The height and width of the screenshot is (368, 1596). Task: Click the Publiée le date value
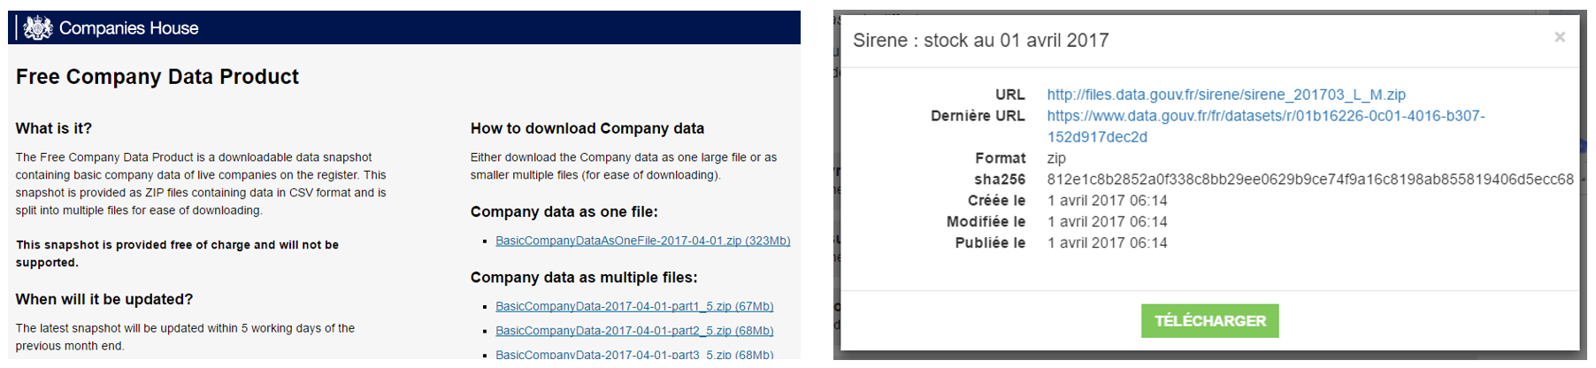pyautogui.click(x=1107, y=243)
